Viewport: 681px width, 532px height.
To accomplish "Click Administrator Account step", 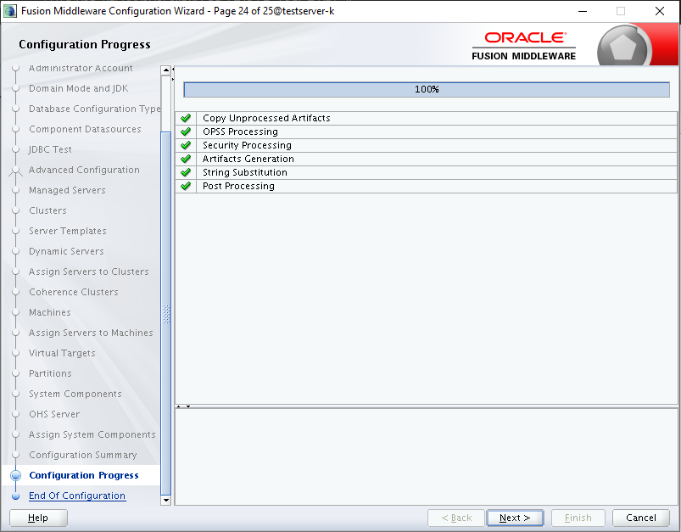I will [x=81, y=68].
